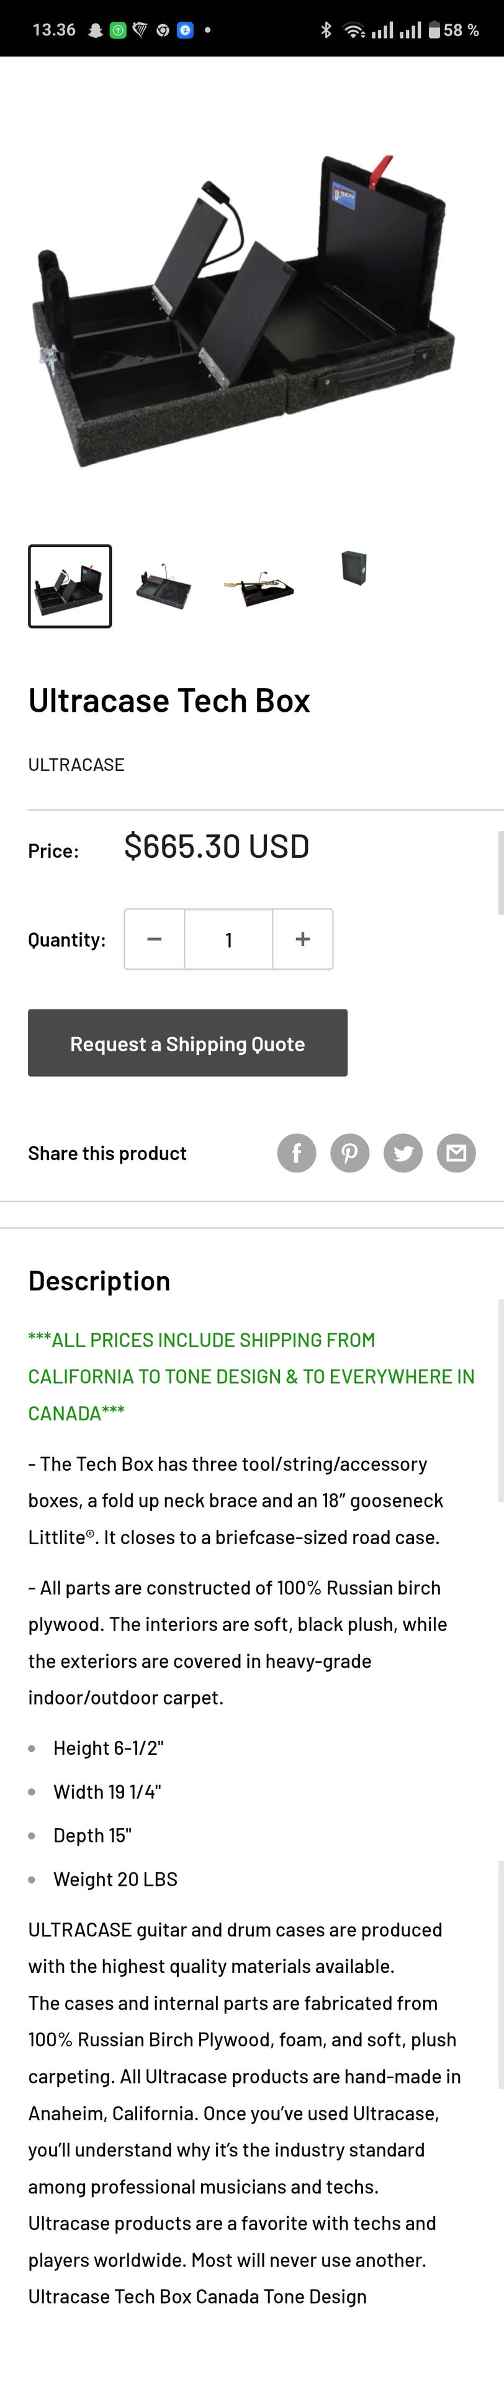View the second product thumbnail
The image size is (504, 2387).
[164, 586]
